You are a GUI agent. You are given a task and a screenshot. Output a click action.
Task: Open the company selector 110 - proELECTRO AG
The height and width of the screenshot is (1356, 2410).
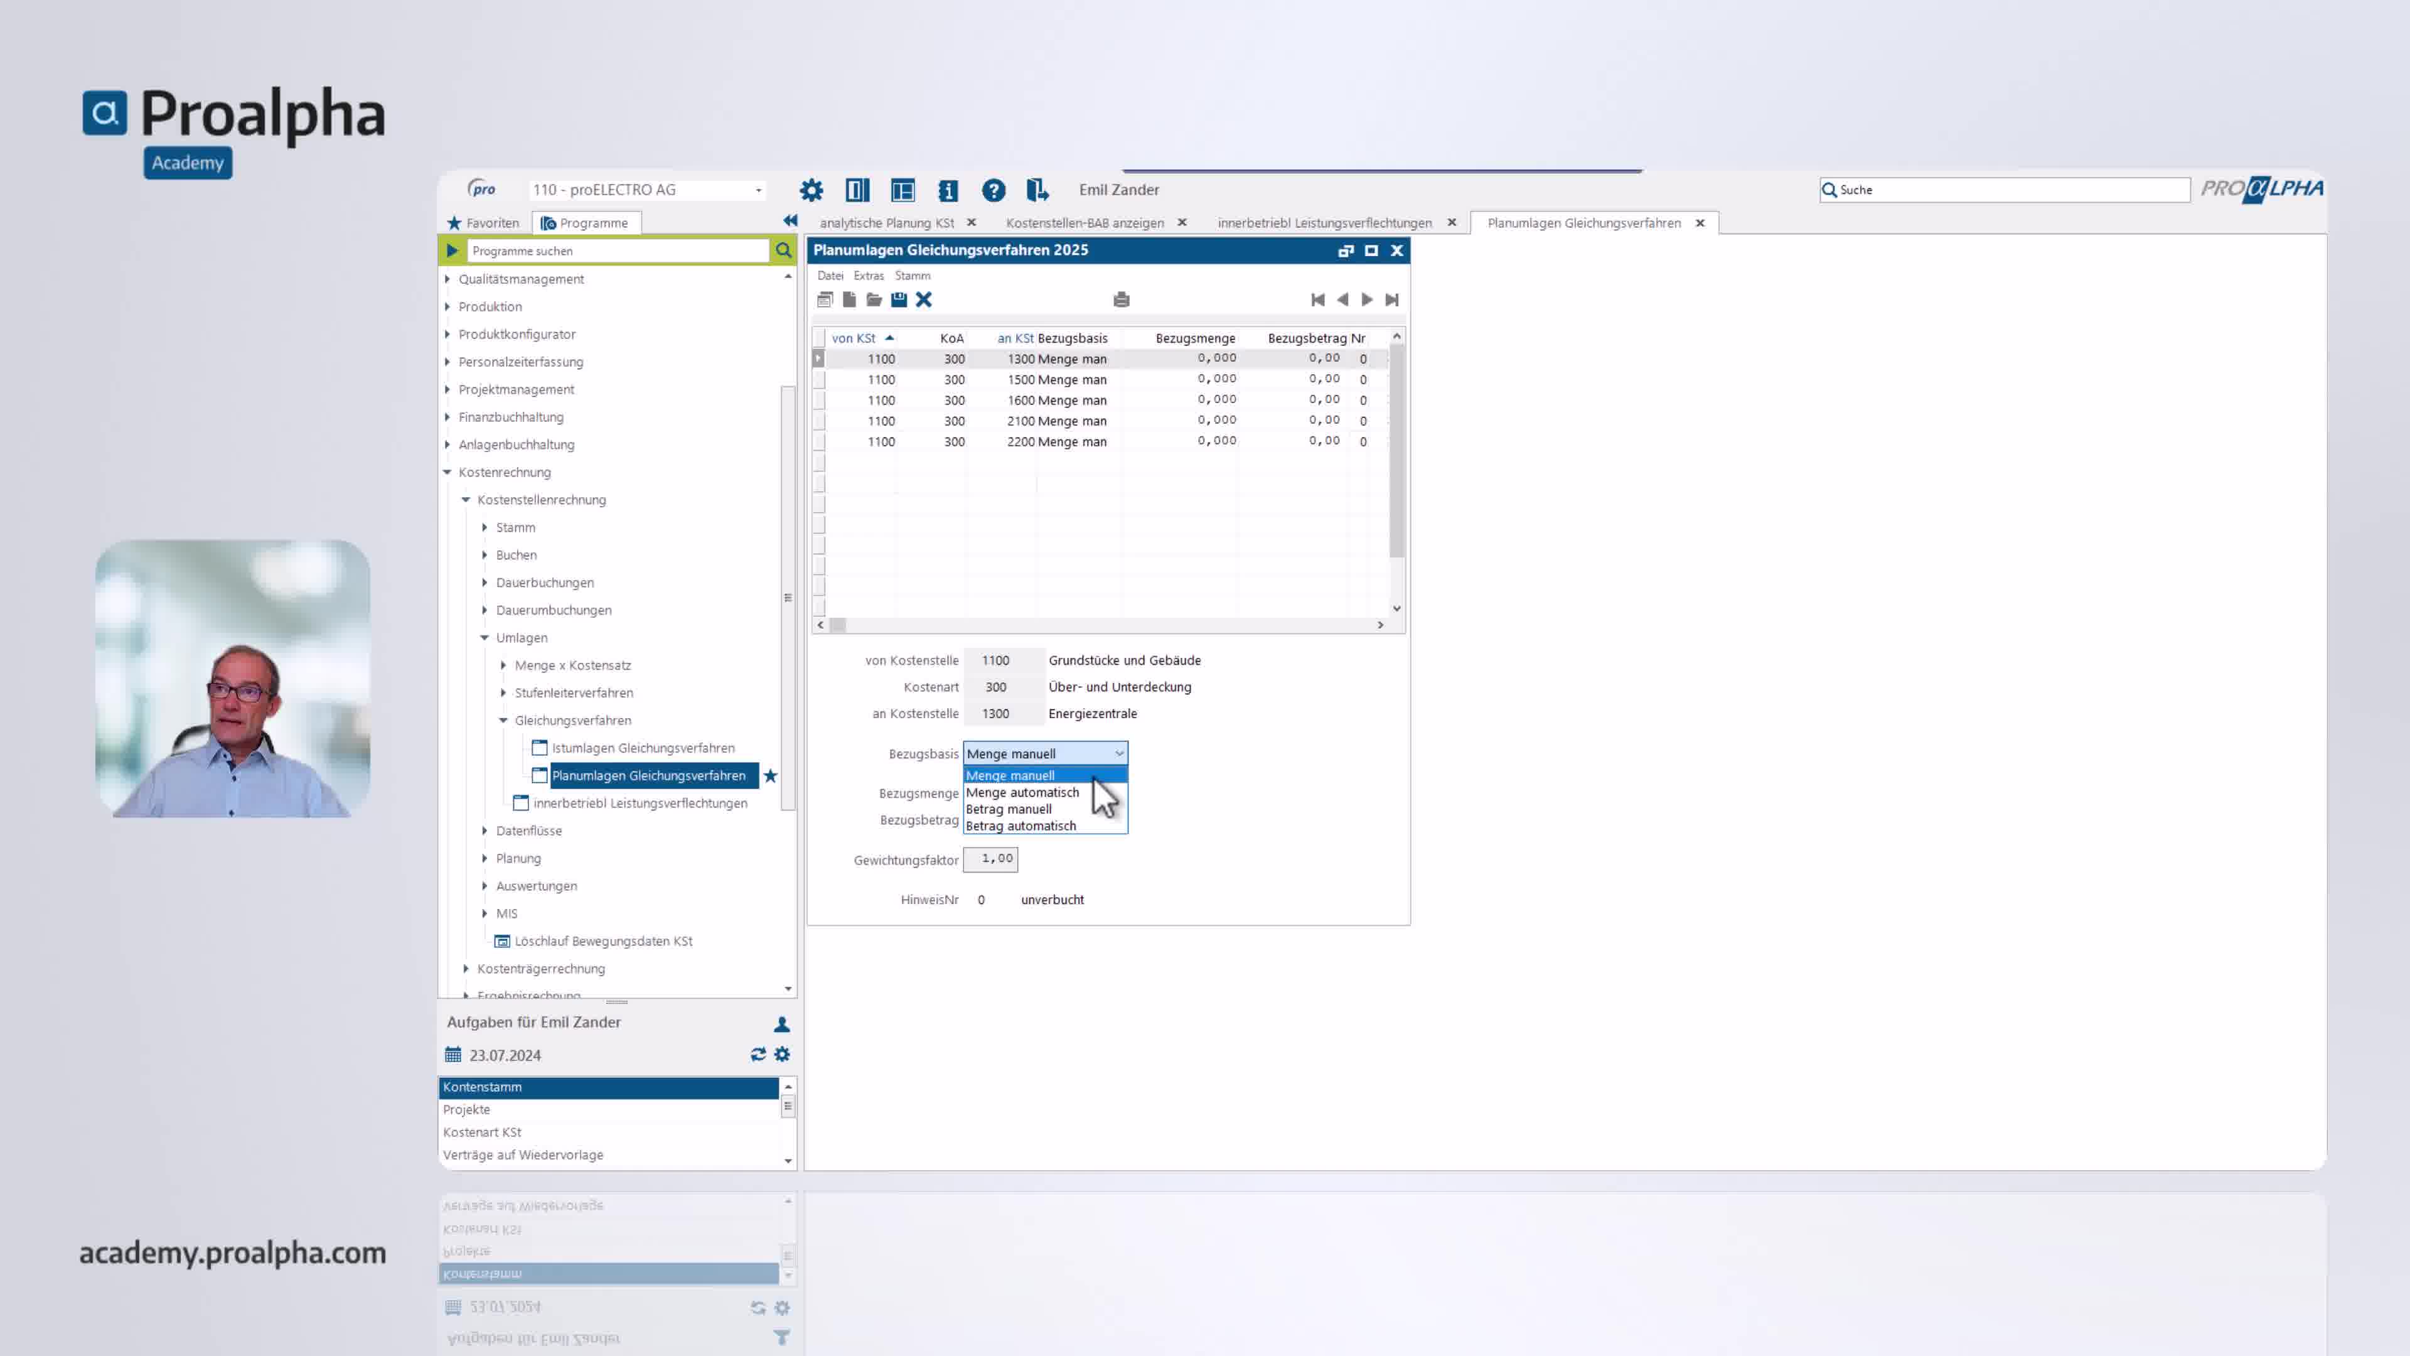click(646, 190)
